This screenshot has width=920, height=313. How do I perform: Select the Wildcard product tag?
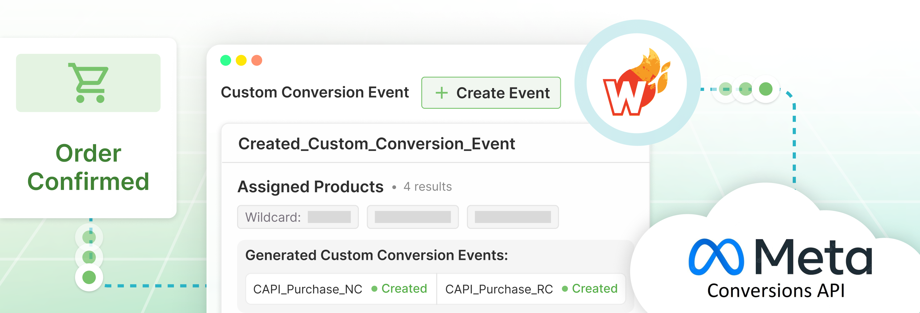pos(297,217)
